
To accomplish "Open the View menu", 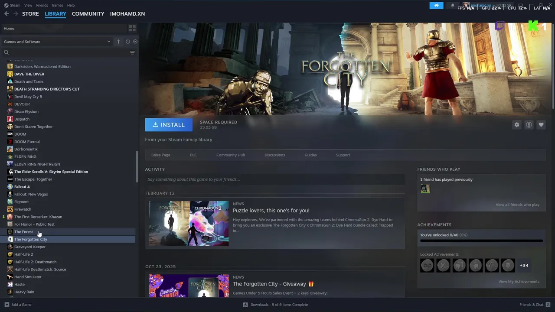I will click(28, 5).
